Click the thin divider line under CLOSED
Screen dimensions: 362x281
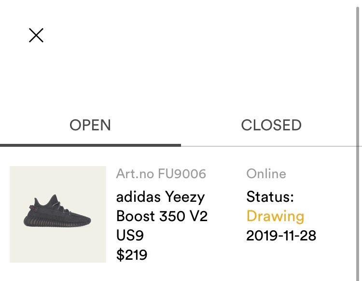tap(269, 146)
